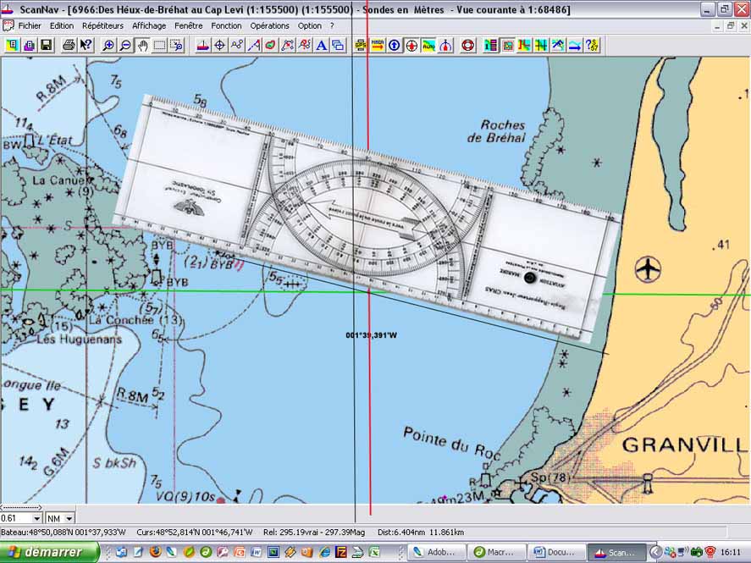Open the Fonction menu
The height and width of the screenshot is (563, 751).
tap(226, 26)
